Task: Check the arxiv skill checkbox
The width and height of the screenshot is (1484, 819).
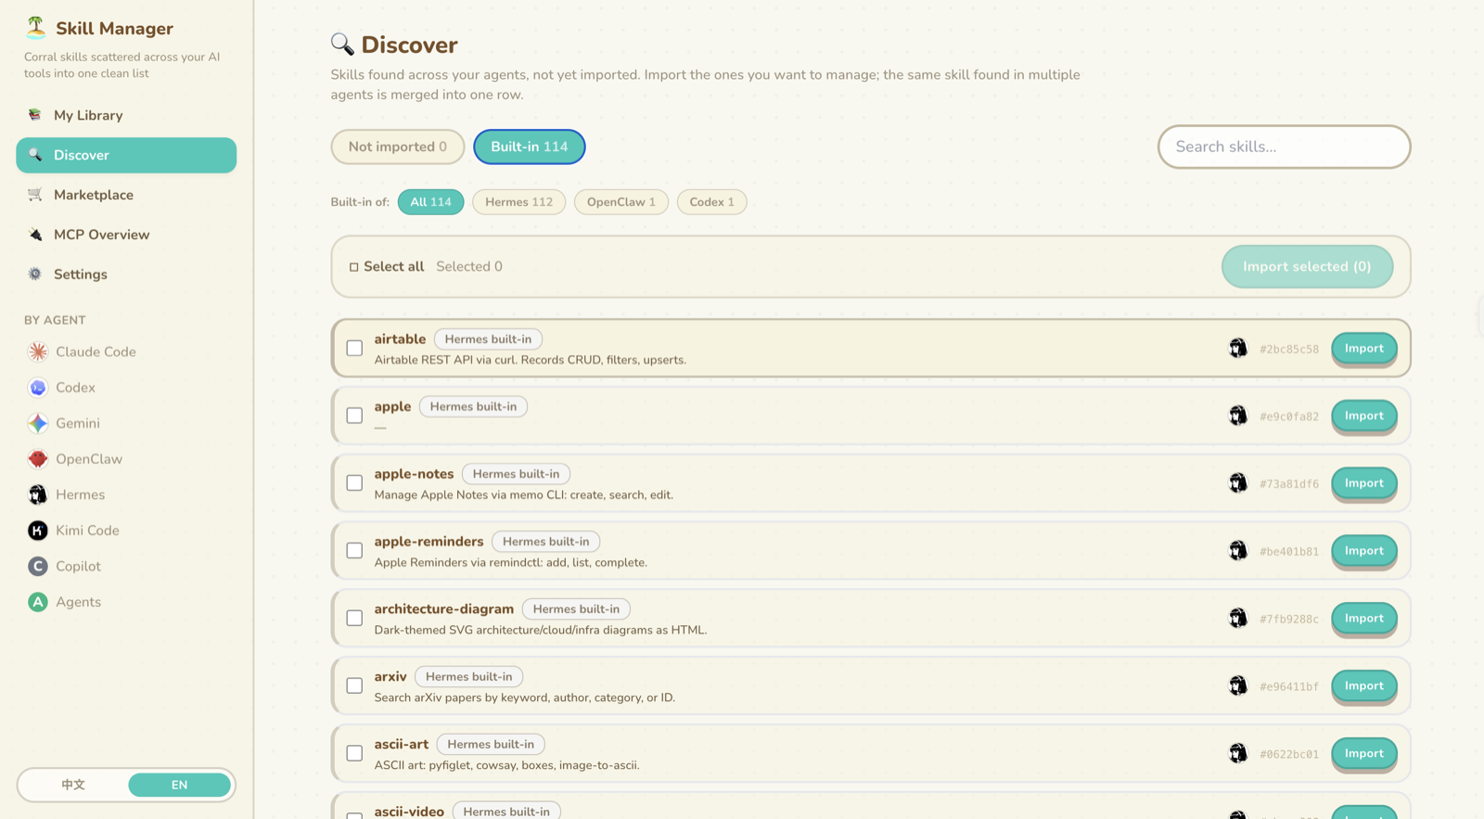Action: click(354, 685)
